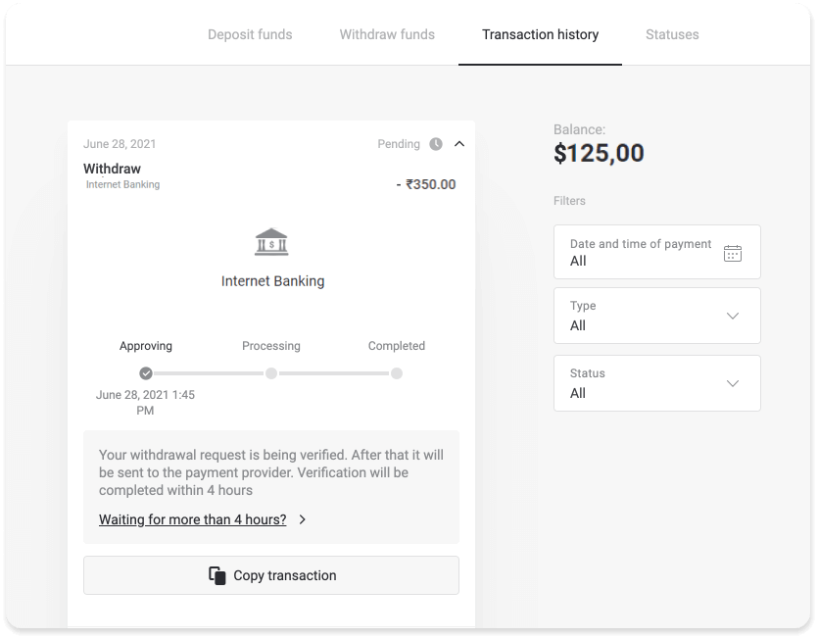Select the Date and time of payment field

642,252
